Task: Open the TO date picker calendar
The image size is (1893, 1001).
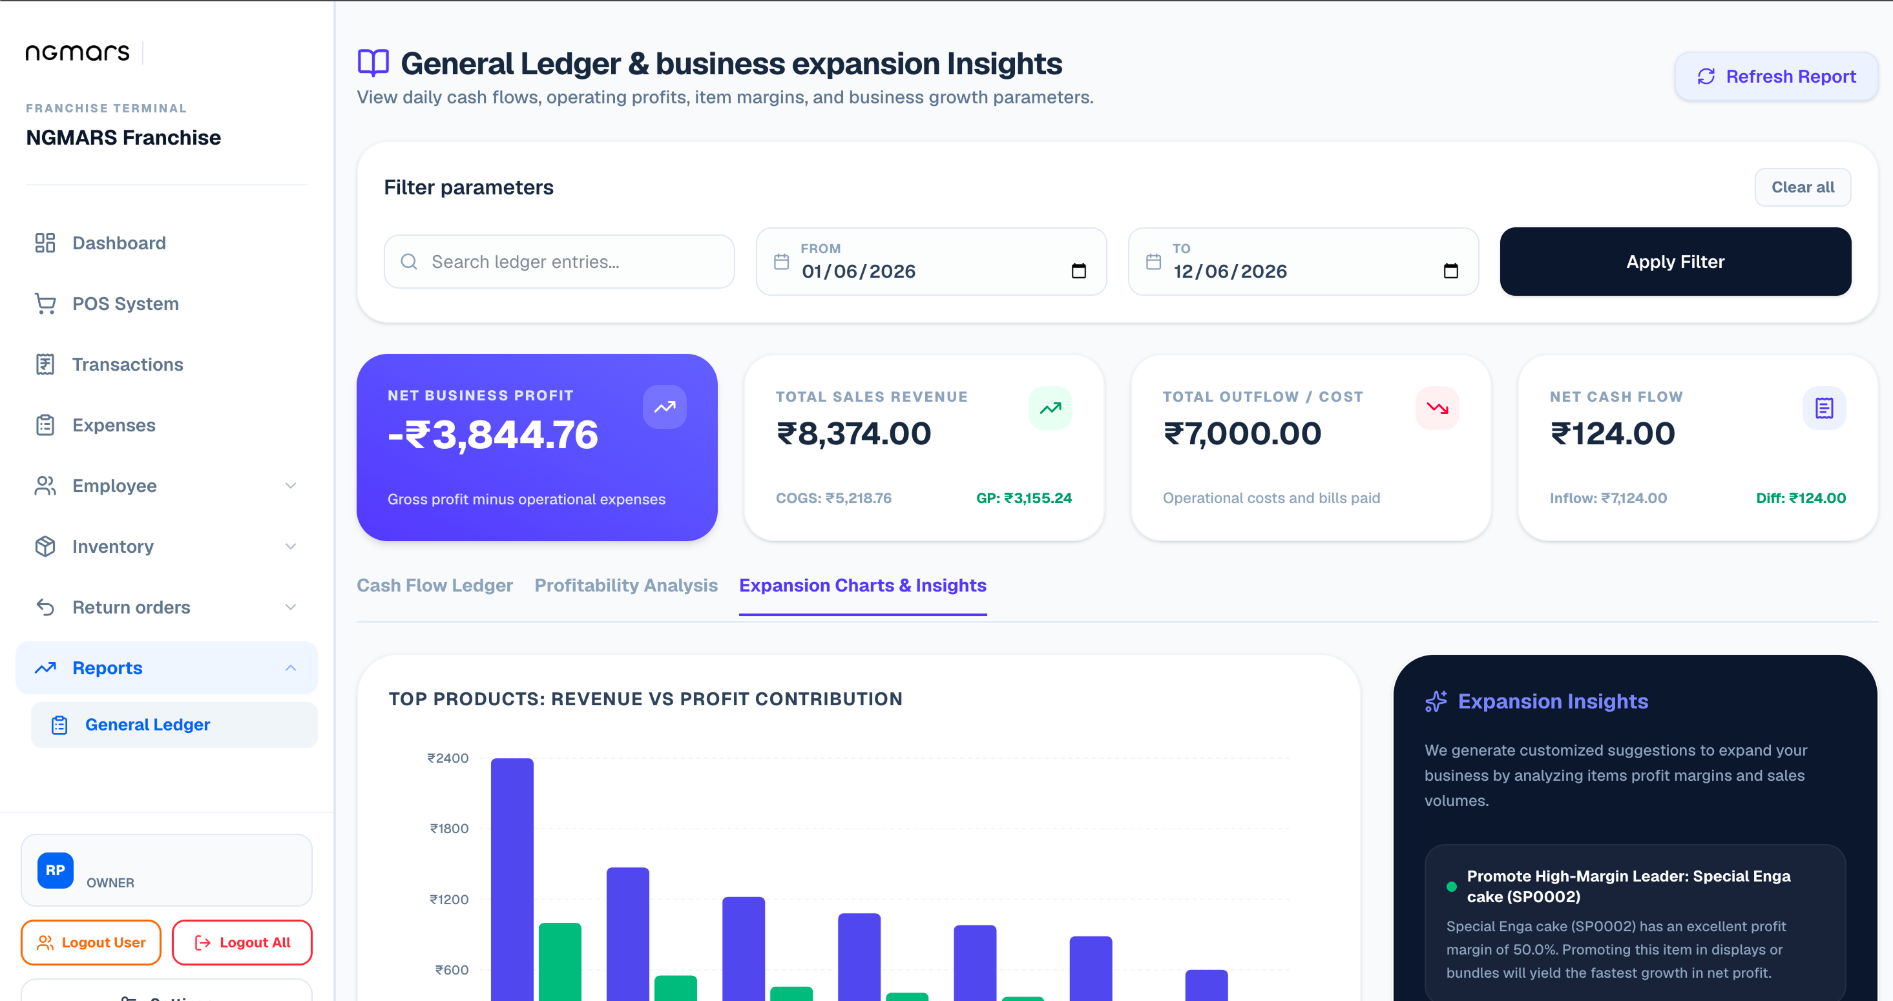Action: click(x=1450, y=271)
